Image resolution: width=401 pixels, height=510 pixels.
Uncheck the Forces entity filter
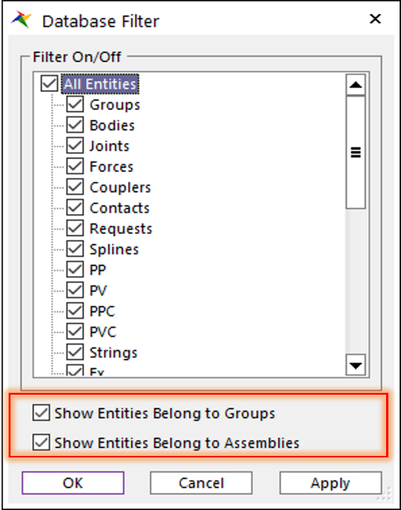point(75,166)
